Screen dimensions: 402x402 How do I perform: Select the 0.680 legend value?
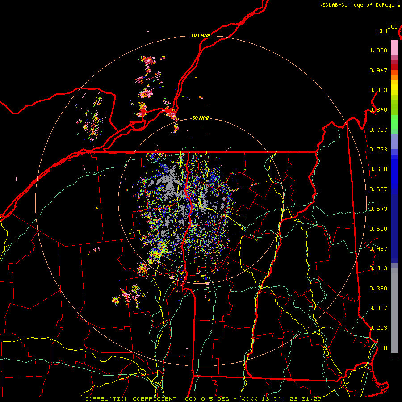pyautogui.click(x=378, y=169)
